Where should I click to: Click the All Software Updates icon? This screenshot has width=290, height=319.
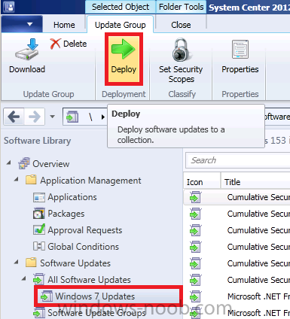tap(39, 279)
